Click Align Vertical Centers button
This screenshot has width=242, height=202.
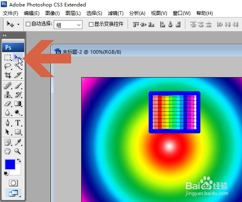coord(143,24)
